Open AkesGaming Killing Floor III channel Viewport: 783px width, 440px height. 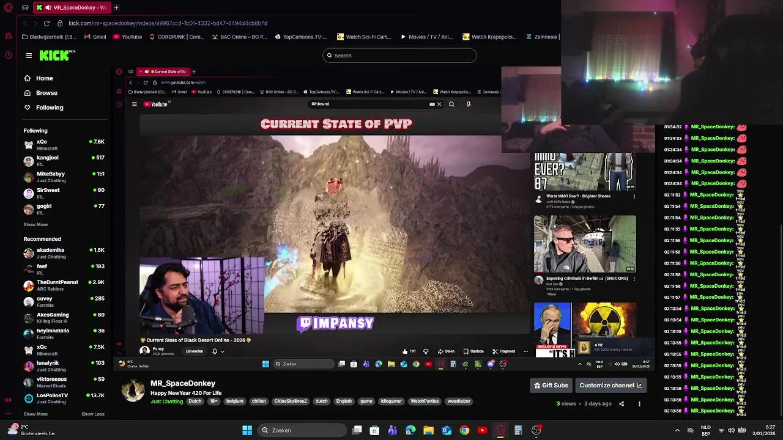64,318
